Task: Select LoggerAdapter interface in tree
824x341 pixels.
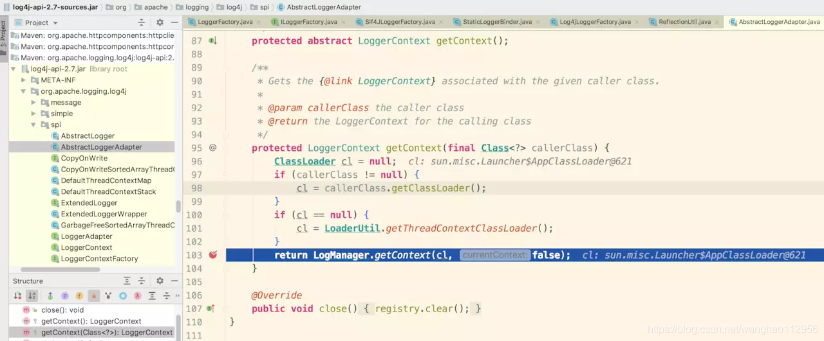Action: (x=81, y=236)
